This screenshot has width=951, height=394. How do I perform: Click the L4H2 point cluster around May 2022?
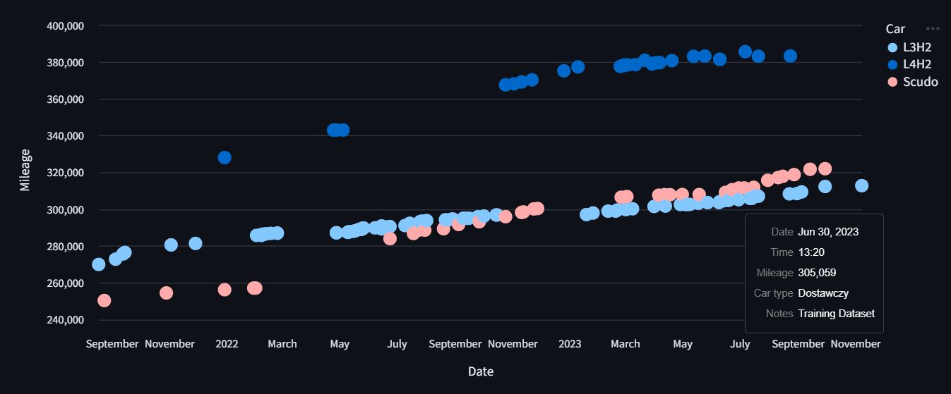click(337, 130)
